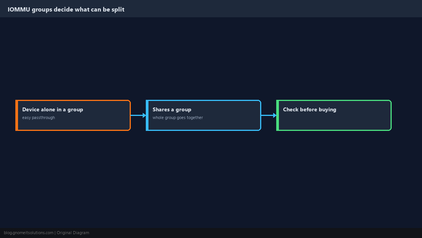This screenshot has width=422, height=238.
Task: Click the 'whole group goes together' subtitle
Action: click(x=178, y=117)
